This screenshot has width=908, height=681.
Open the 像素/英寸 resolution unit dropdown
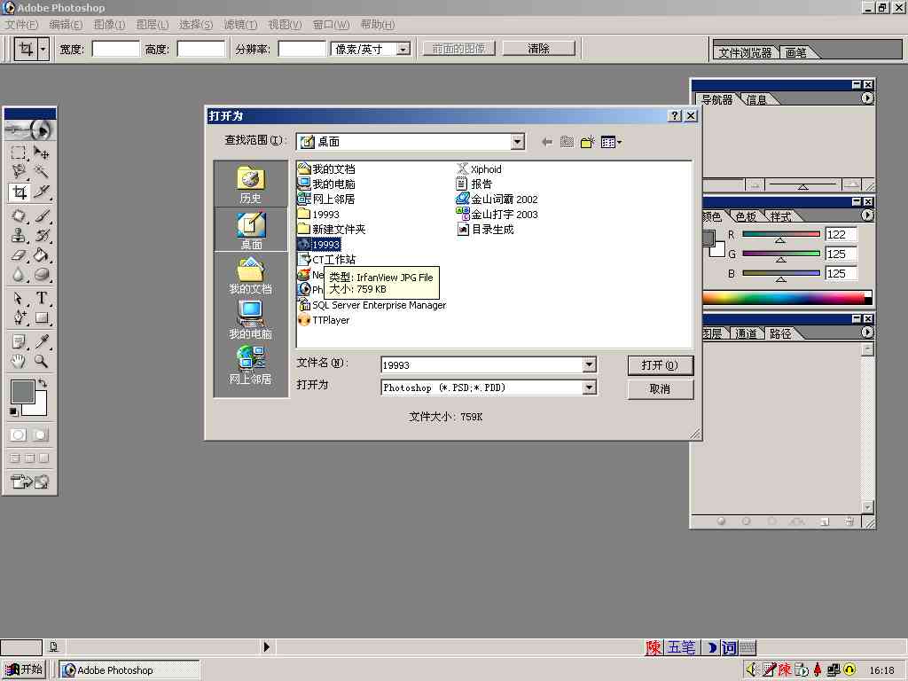(403, 50)
